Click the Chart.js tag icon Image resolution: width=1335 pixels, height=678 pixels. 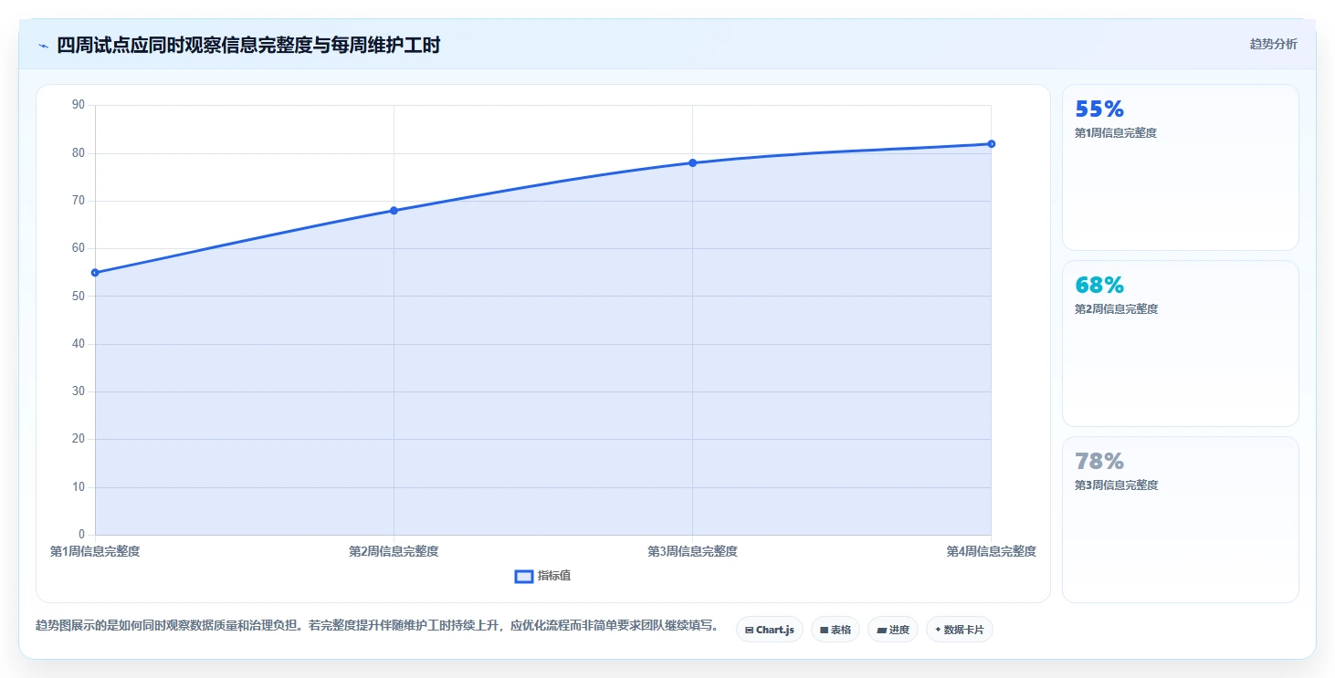[750, 631]
